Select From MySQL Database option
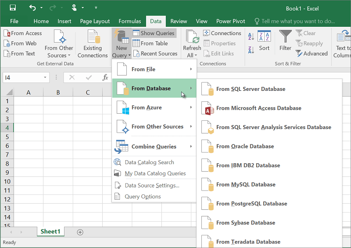Screen dimensions: 351x248 (246, 184)
